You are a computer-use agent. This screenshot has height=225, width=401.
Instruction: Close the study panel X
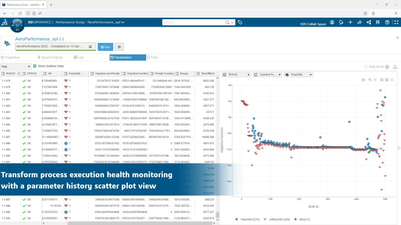pos(397,38)
